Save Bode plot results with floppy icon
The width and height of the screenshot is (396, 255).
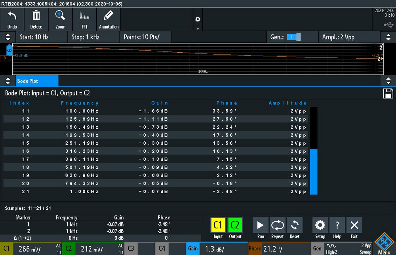[388, 93]
